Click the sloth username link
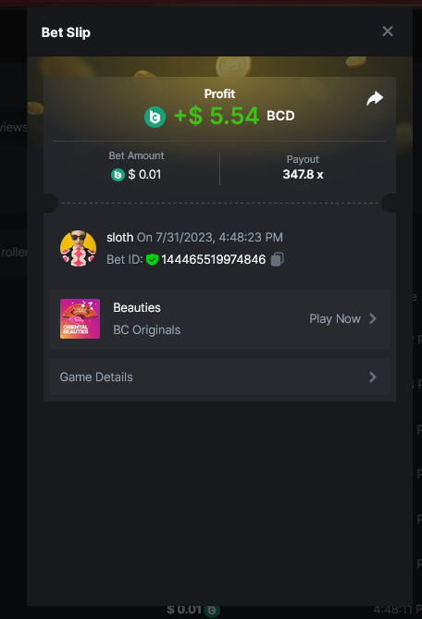The image size is (422, 619). point(119,237)
